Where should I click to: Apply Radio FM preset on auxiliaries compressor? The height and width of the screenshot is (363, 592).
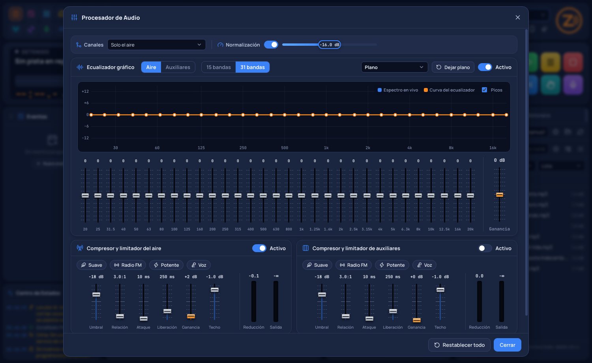click(354, 265)
